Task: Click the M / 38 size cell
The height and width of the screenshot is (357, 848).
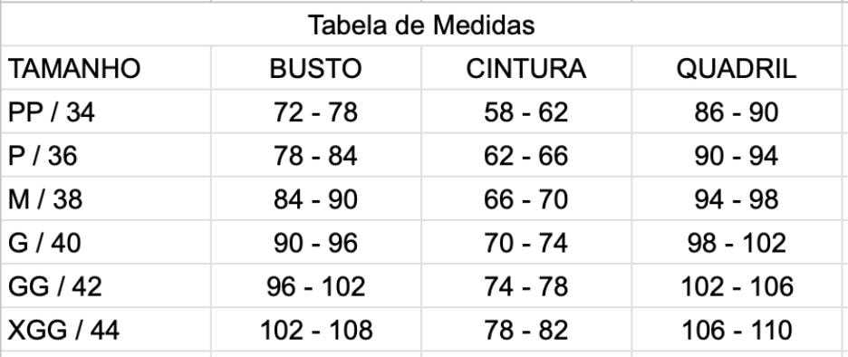Action: point(106,199)
